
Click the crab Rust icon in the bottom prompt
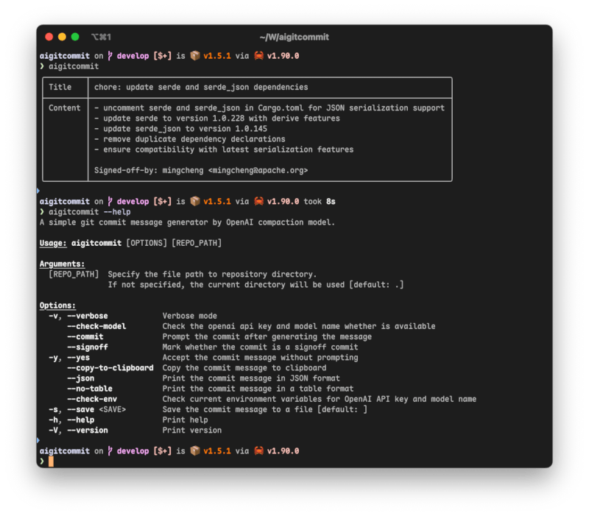tap(259, 450)
